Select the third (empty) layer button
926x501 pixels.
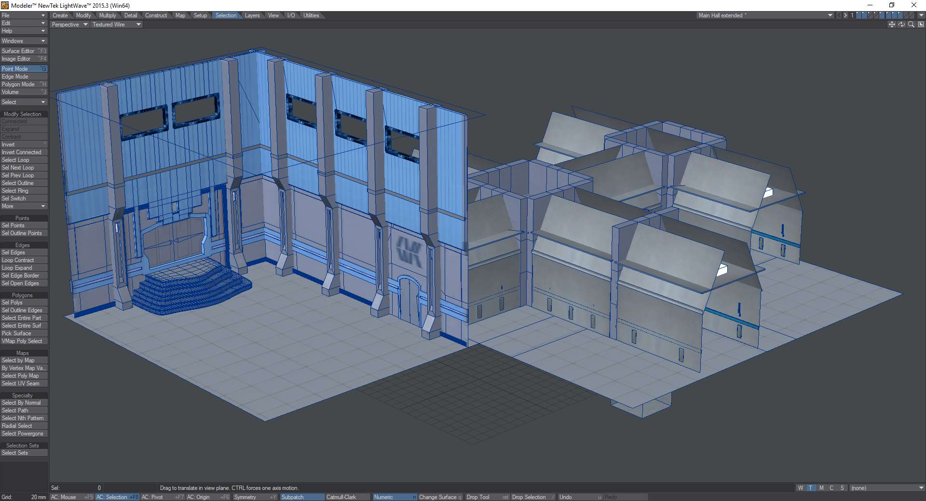pyautogui.click(x=871, y=15)
